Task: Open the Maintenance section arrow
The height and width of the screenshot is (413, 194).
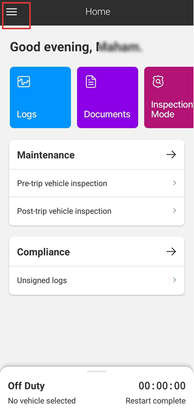Action: [171, 154]
